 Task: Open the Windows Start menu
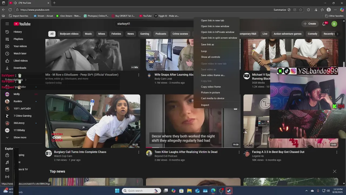(117, 191)
